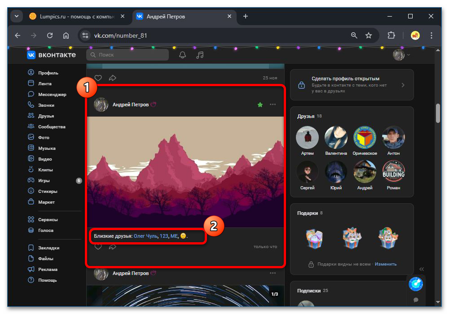Open the Профиль sidebar item

(43, 73)
